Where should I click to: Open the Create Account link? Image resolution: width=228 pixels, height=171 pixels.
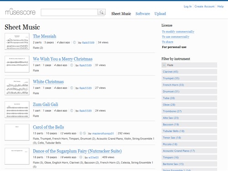click(204, 6)
